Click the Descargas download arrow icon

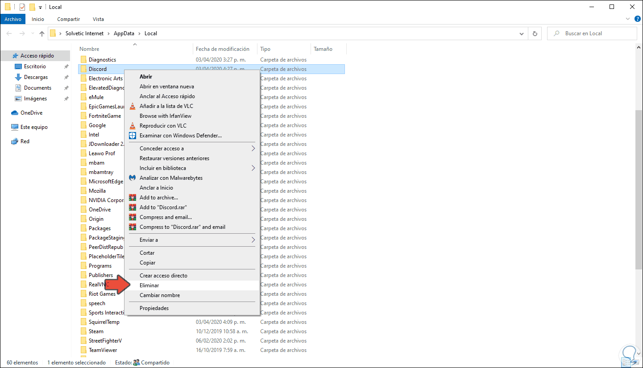(x=18, y=77)
